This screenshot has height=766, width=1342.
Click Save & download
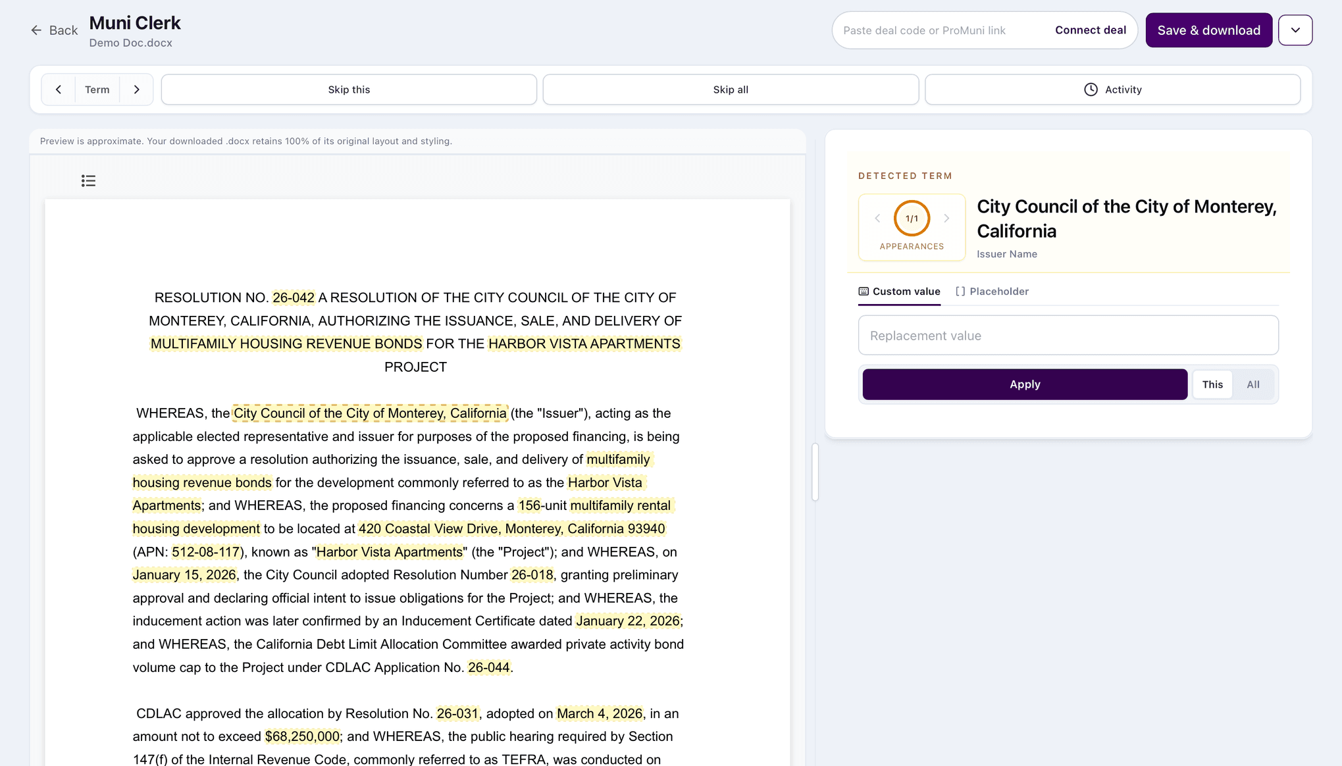(1208, 30)
